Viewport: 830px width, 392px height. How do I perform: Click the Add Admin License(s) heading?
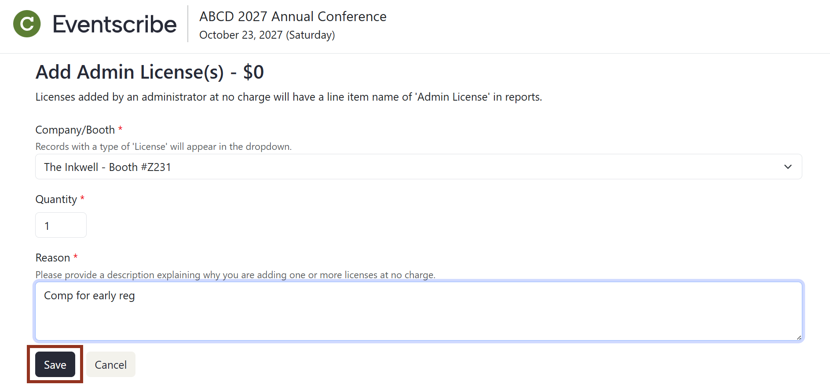click(150, 72)
